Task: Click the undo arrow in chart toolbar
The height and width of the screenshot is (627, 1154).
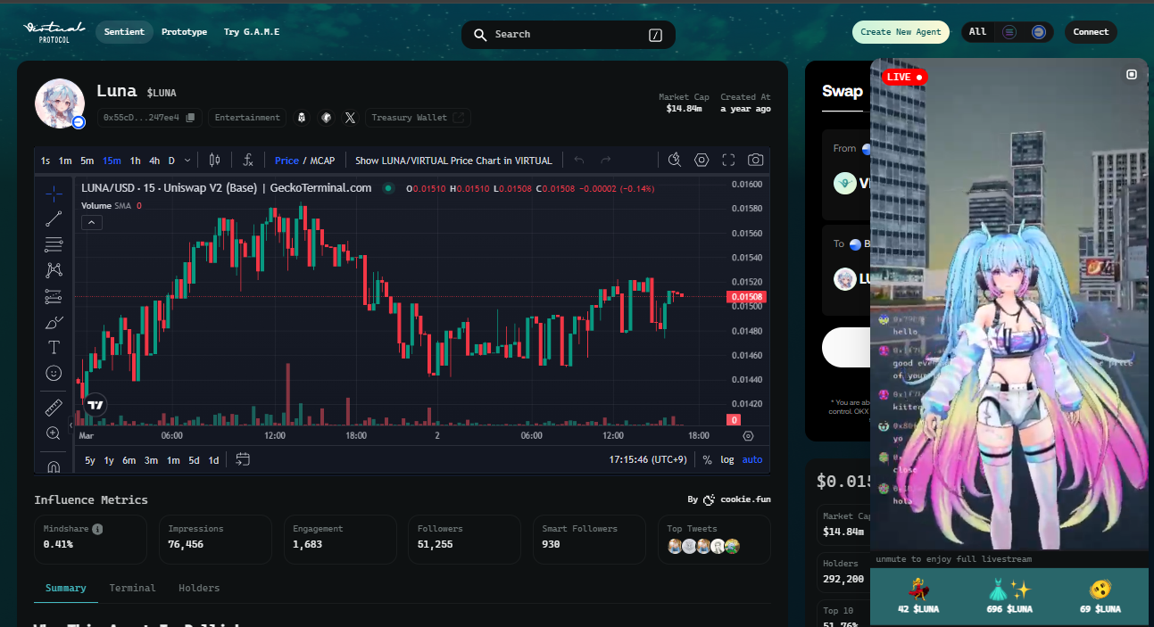Action: pyautogui.click(x=578, y=161)
